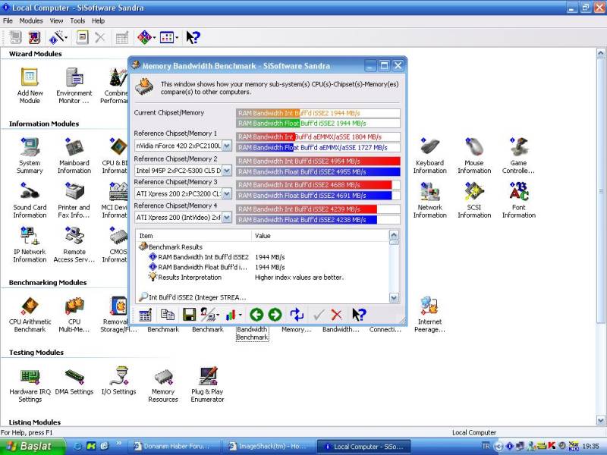607x455 pixels.
Task: Open the Hardware IRQ Settings module
Action: pyautogui.click(x=30, y=384)
